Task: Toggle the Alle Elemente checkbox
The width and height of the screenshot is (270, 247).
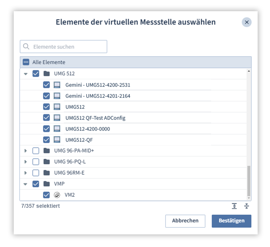Action: (26, 62)
